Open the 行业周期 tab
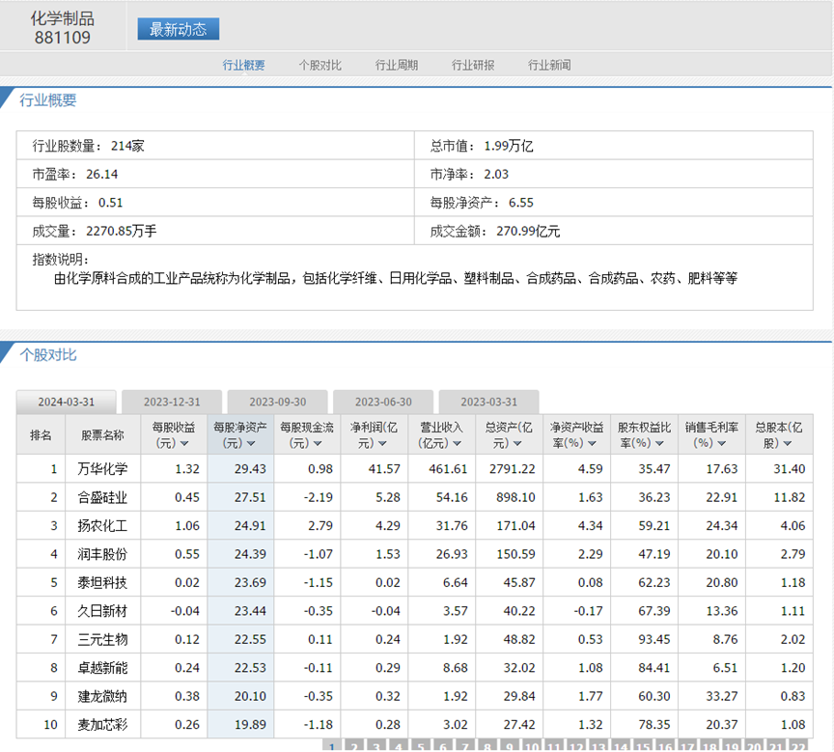Viewport: 834px width, 752px height. [x=397, y=65]
